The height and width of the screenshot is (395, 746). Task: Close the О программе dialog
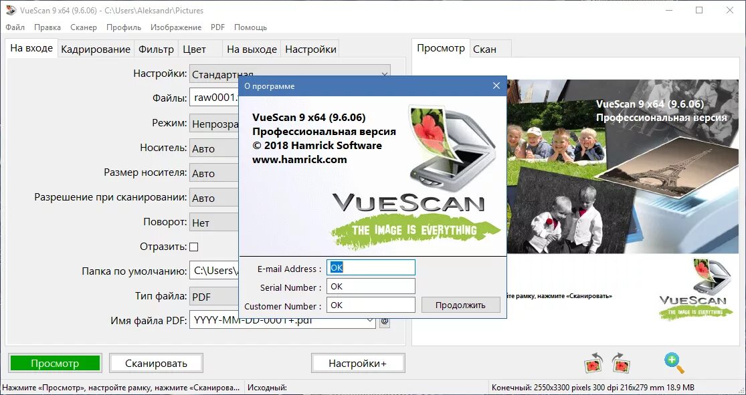(x=496, y=86)
